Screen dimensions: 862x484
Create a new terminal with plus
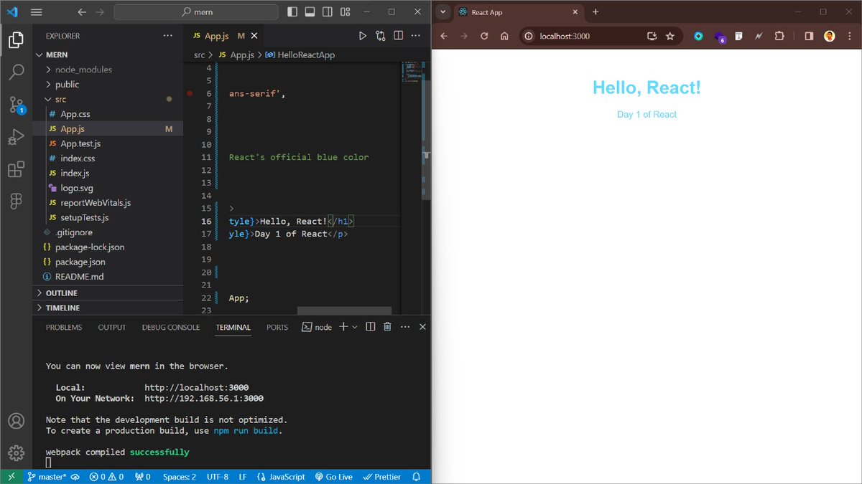[x=343, y=327]
